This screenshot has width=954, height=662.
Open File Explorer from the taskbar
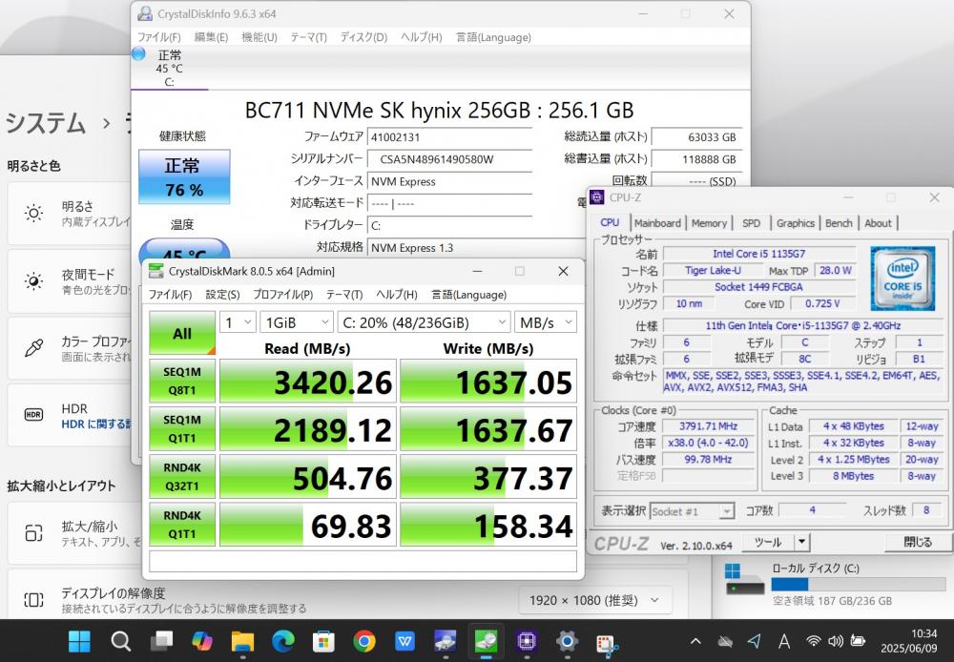pyautogui.click(x=242, y=641)
